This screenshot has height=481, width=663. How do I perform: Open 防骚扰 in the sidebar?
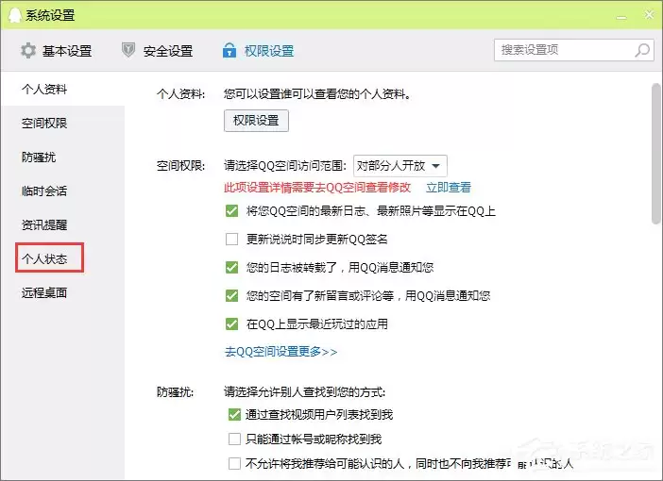[39, 158]
